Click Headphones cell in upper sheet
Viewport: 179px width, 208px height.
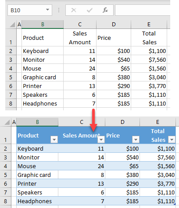point(43,103)
